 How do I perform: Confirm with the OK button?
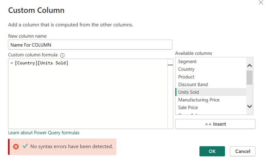(x=212, y=151)
